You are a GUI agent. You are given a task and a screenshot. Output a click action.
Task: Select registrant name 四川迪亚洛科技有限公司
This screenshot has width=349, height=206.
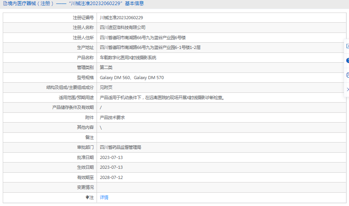point(122,27)
